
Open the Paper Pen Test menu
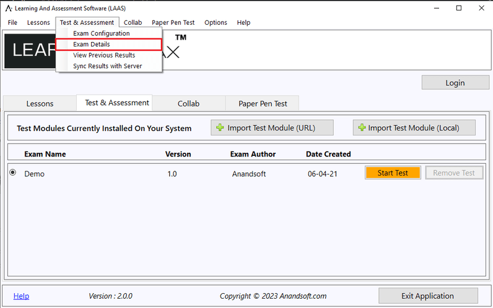[x=173, y=22]
